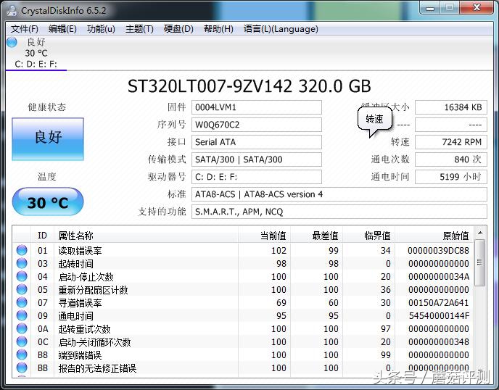
Task: Click status orb for row B8 端到端错误
Action: click(22, 354)
